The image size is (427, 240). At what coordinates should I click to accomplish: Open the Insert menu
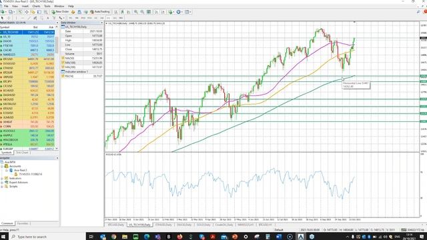(25, 6)
